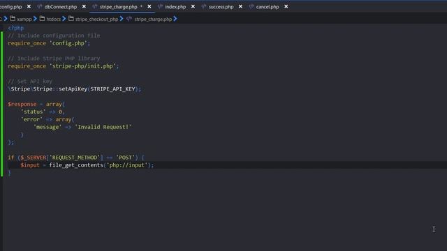This screenshot has height=251, width=447.
Task: Click the htdocs breadcrumb folder
Action: click(53, 19)
